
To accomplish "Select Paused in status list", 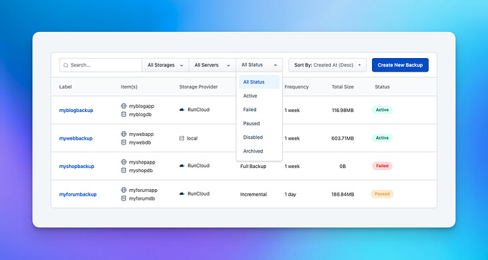I will 260,123.
